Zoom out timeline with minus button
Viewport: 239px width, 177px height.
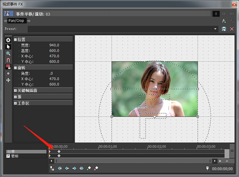pos(227,161)
